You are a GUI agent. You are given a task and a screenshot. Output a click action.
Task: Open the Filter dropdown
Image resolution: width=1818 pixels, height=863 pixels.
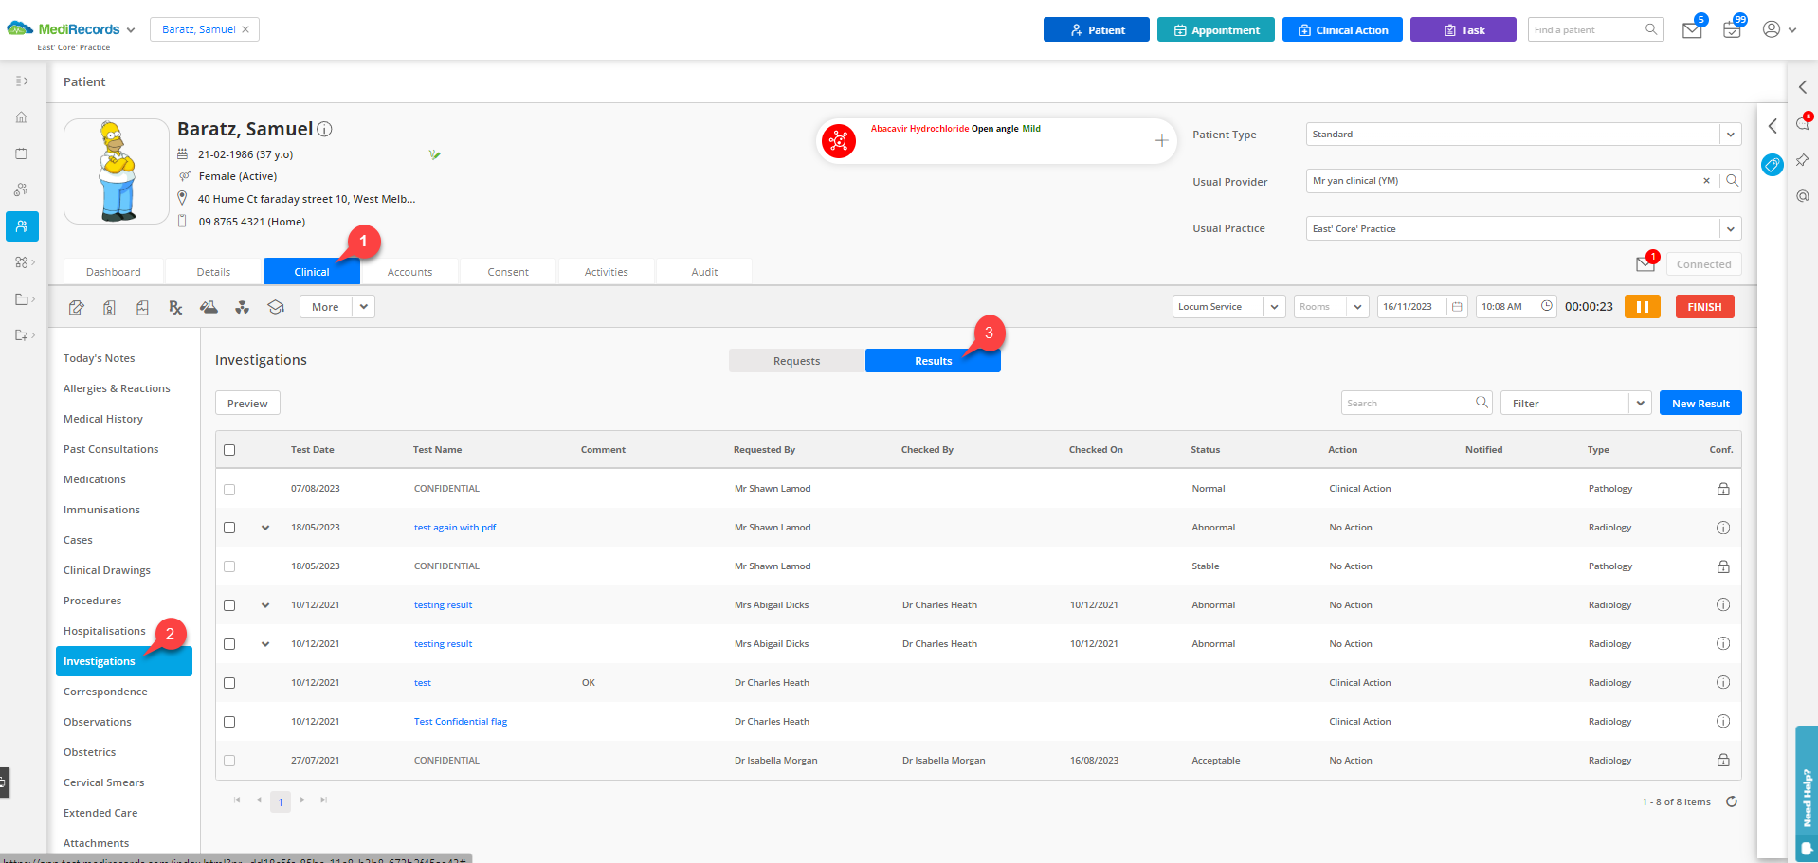(x=1641, y=403)
